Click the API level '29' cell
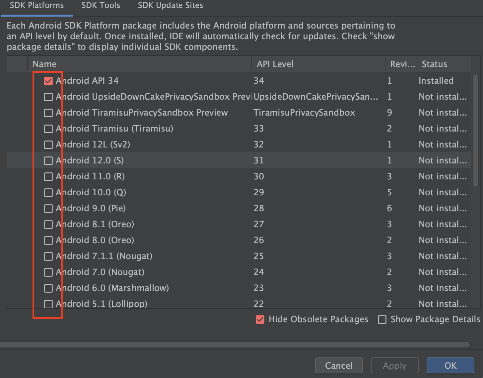The image size is (483, 378). pyautogui.click(x=259, y=192)
